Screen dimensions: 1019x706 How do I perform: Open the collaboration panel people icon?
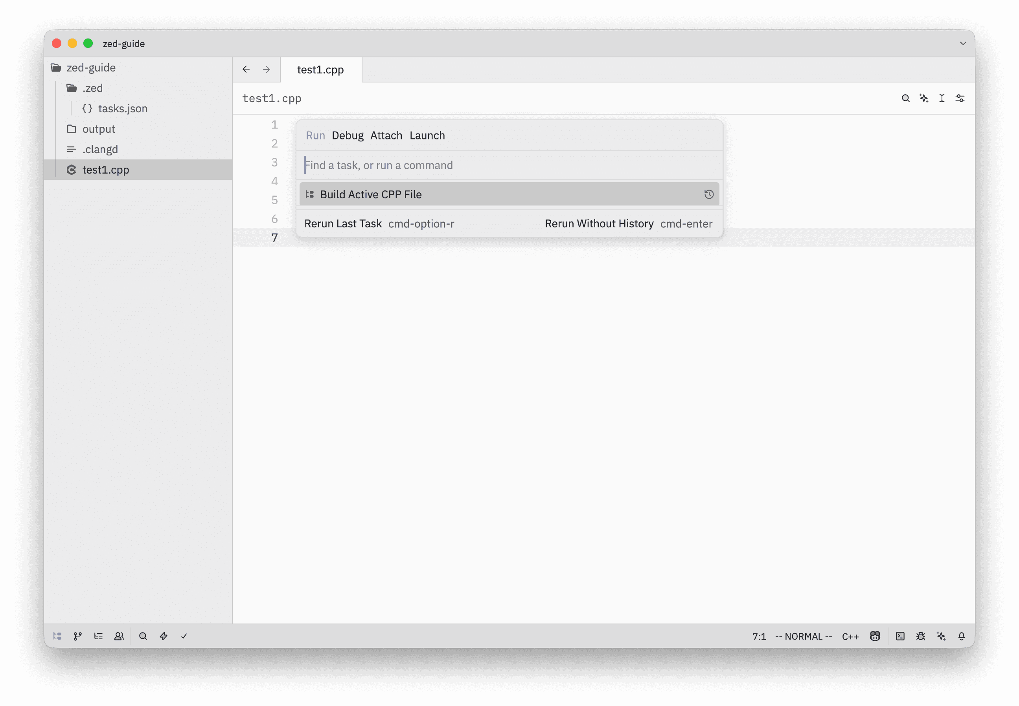(119, 636)
